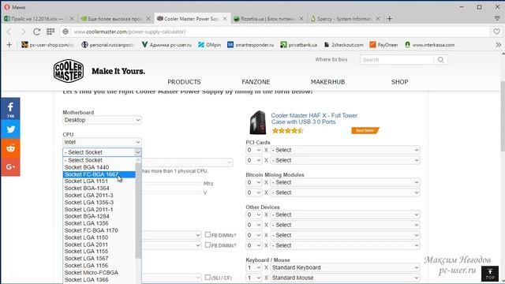Share page via Facebook icon
505x284 pixels.
(x=10, y=109)
